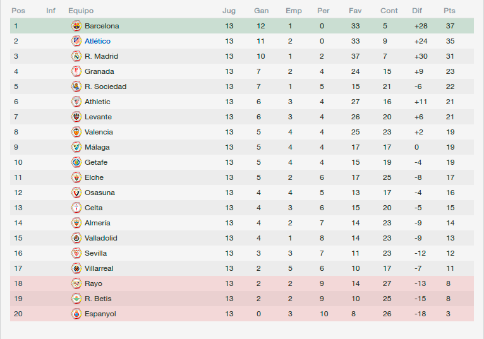Click the R. Betis badge icon

(76, 299)
